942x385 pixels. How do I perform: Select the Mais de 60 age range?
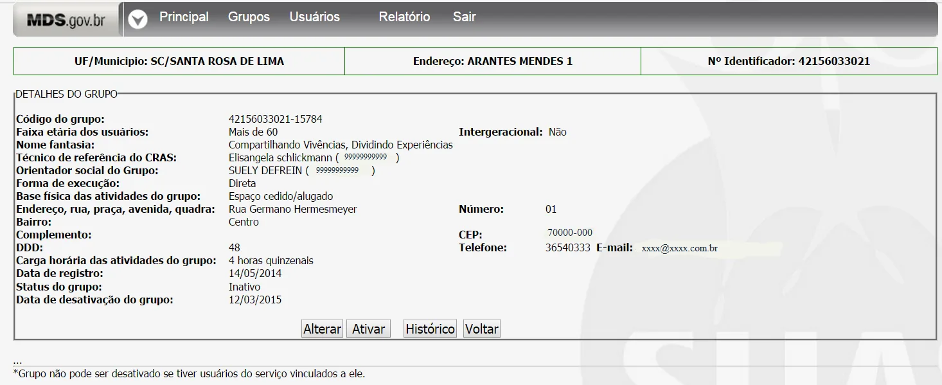pyautogui.click(x=253, y=132)
